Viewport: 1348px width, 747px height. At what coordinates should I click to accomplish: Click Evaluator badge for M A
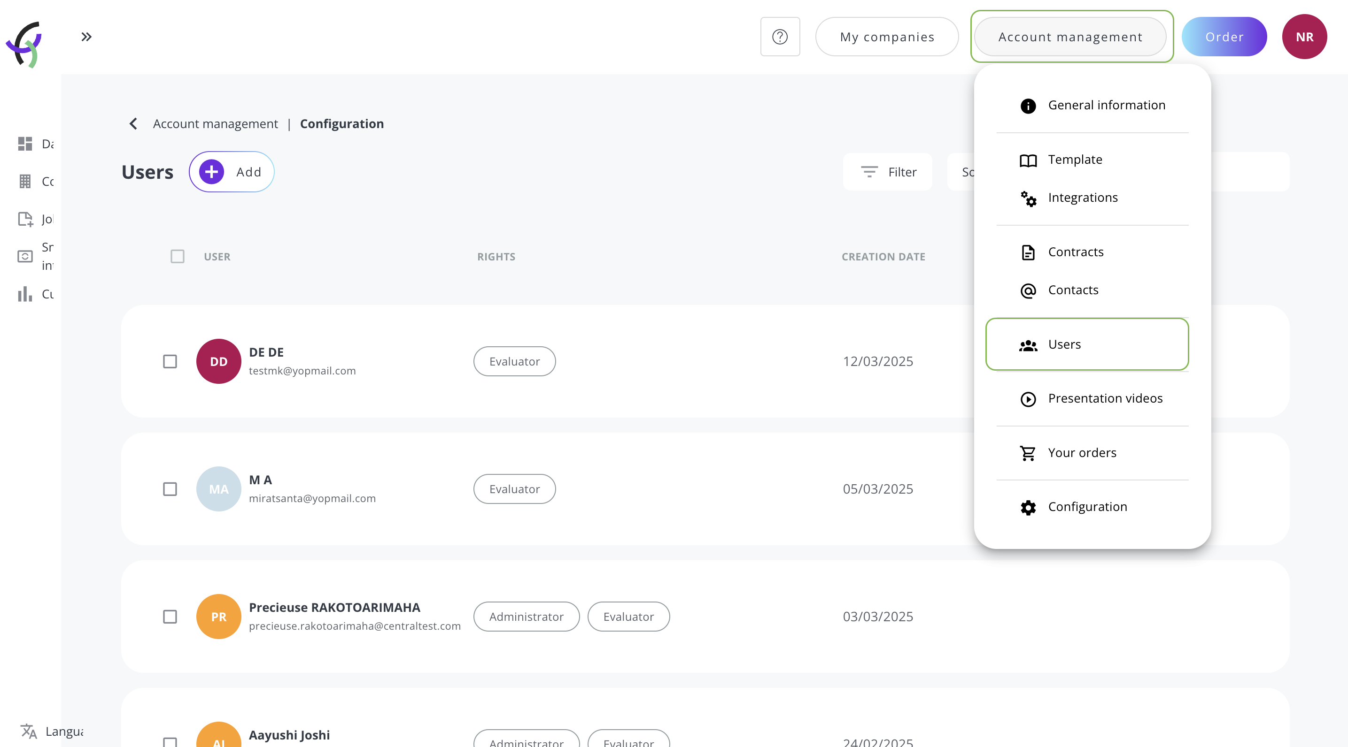click(x=514, y=489)
